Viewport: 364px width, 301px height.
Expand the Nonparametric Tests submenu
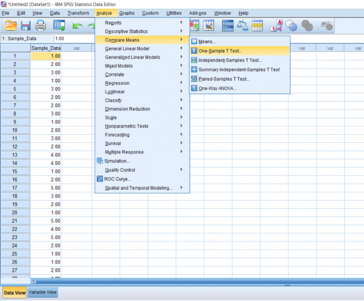click(x=142, y=126)
